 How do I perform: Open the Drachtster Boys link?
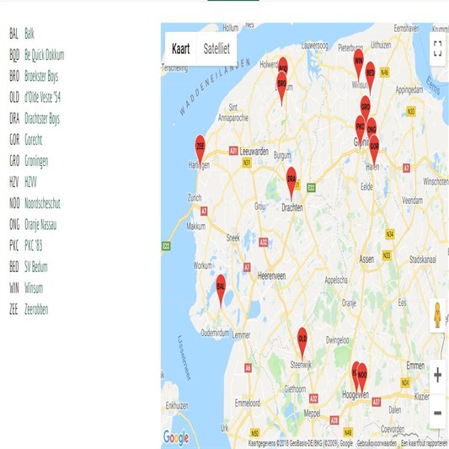42,118
